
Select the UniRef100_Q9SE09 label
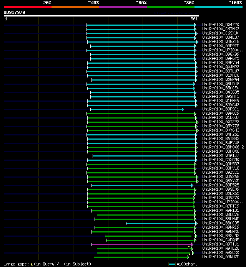(221, 189)
